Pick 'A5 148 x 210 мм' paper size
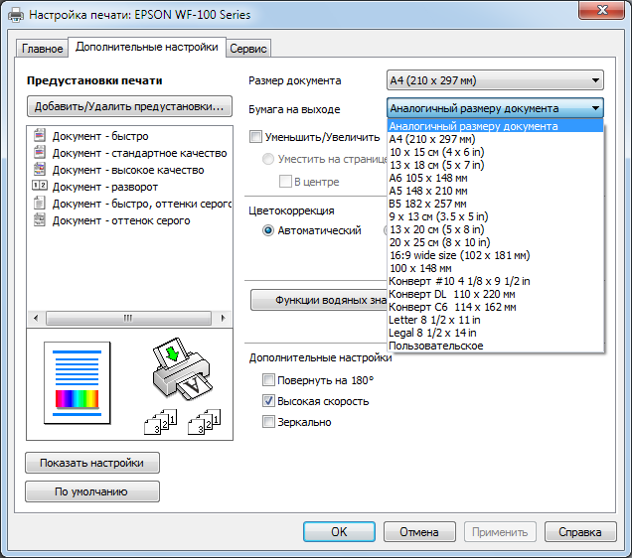Screen dimensions: 632x558 pyautogui.click(x=495, y=191)
